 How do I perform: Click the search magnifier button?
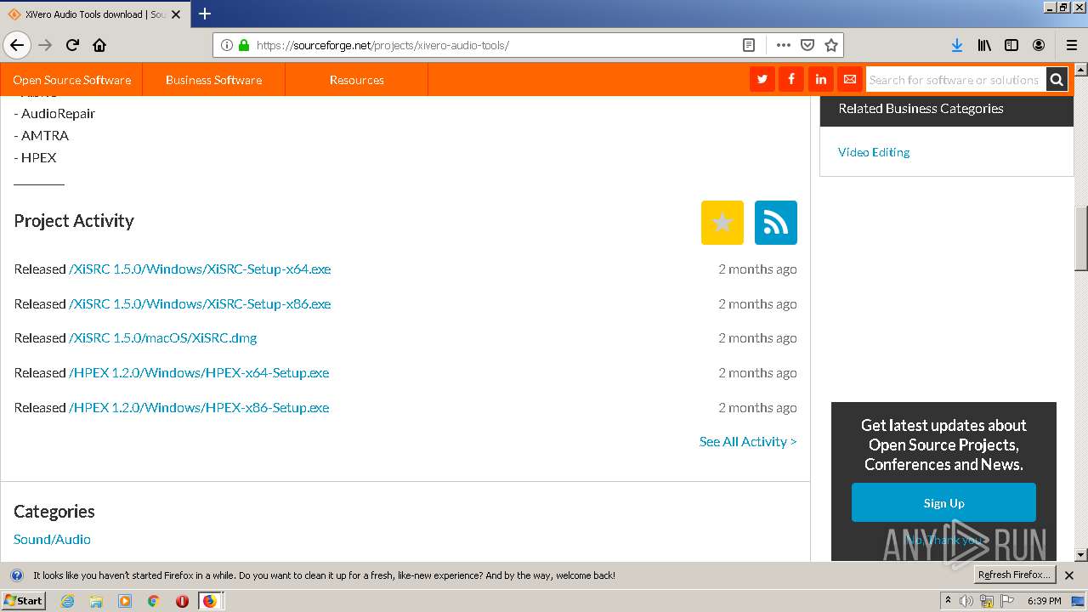pyautogui.click(x=1057, y=79)
